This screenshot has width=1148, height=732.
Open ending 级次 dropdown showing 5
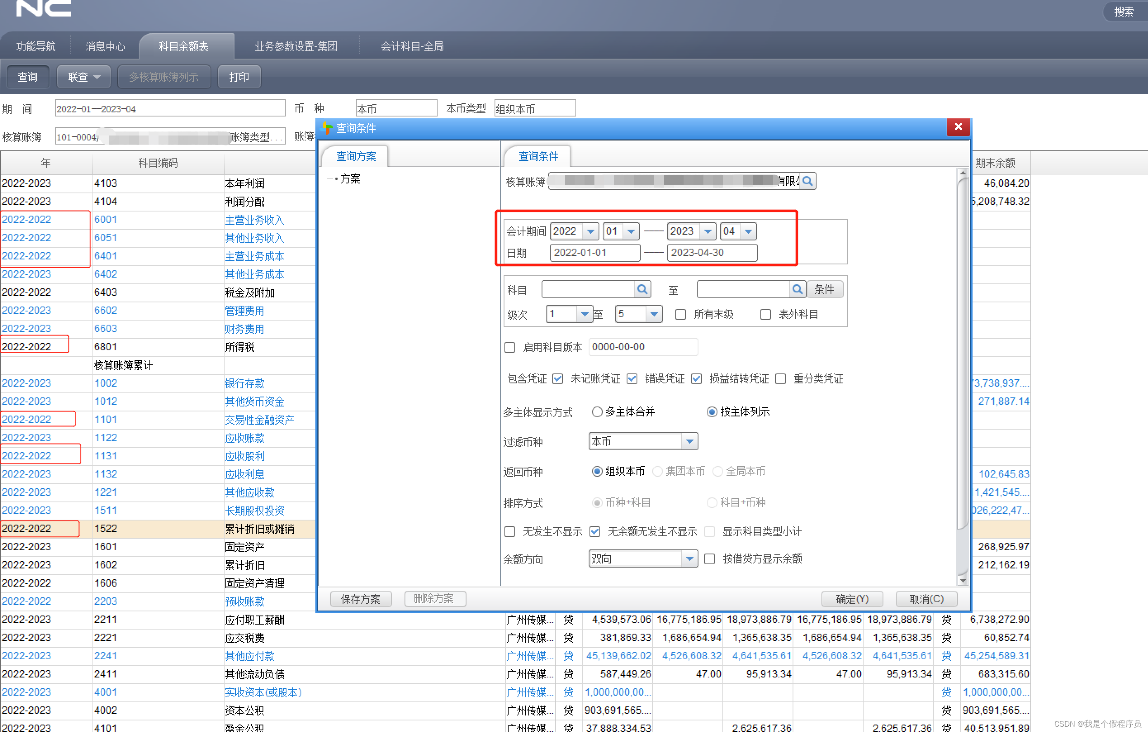654,314
